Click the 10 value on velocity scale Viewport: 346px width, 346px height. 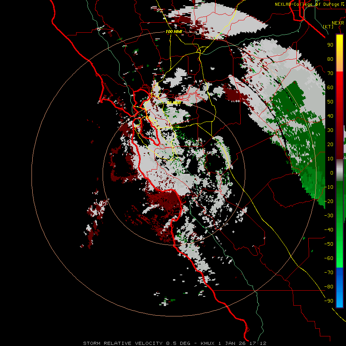pyautogui.click(x=330, y=159)
